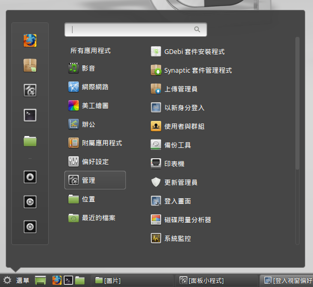Launch Synaptic 套件管理程式

(x=191, y=70)
